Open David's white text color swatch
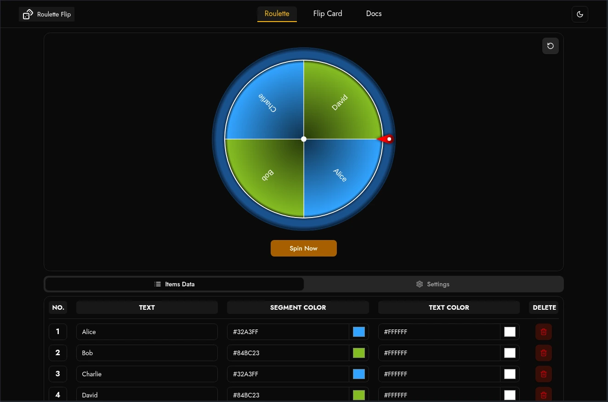608x402 pixels. pyautogui.click(x=510, y=395)
